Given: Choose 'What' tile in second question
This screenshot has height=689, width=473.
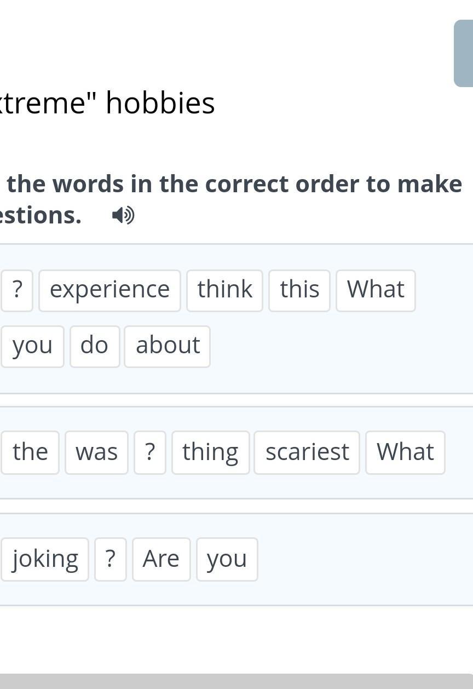Looking at the screenshot, I should pos(405,452).
